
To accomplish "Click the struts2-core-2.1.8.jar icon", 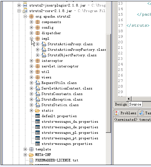I will pyautogui.click(x=25, y=11).
